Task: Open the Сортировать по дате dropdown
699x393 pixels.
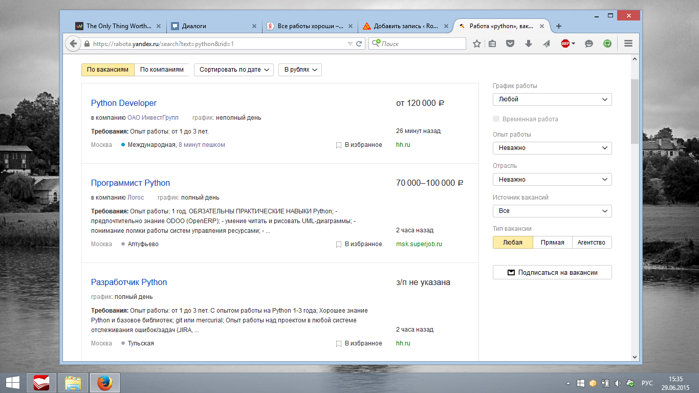Action: [x=234, y=70]
